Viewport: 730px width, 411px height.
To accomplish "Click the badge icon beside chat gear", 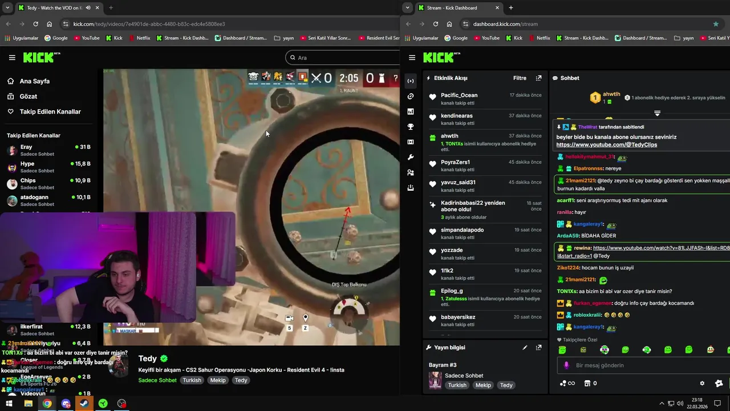I will pyautogui.click(x=719, y=384).
